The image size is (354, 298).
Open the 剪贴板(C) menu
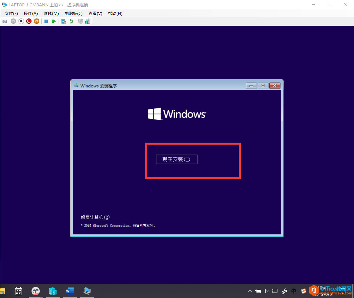(74, 14)
